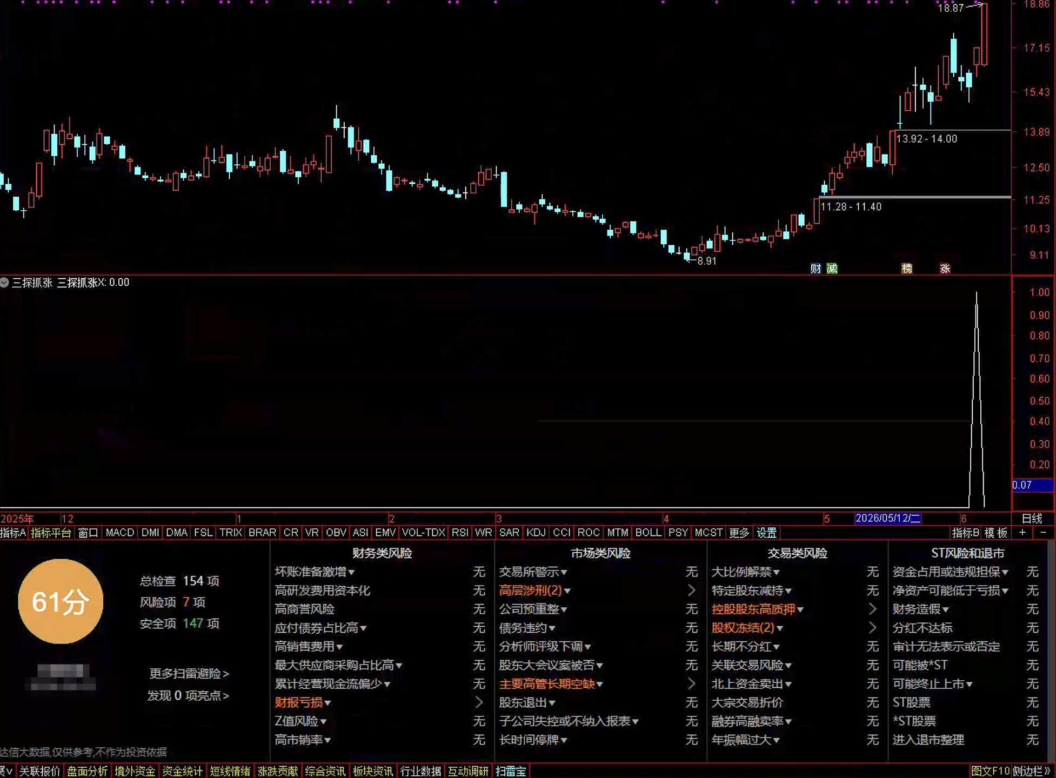Expand 坏账准备激增 dropdown

point(351,572)
